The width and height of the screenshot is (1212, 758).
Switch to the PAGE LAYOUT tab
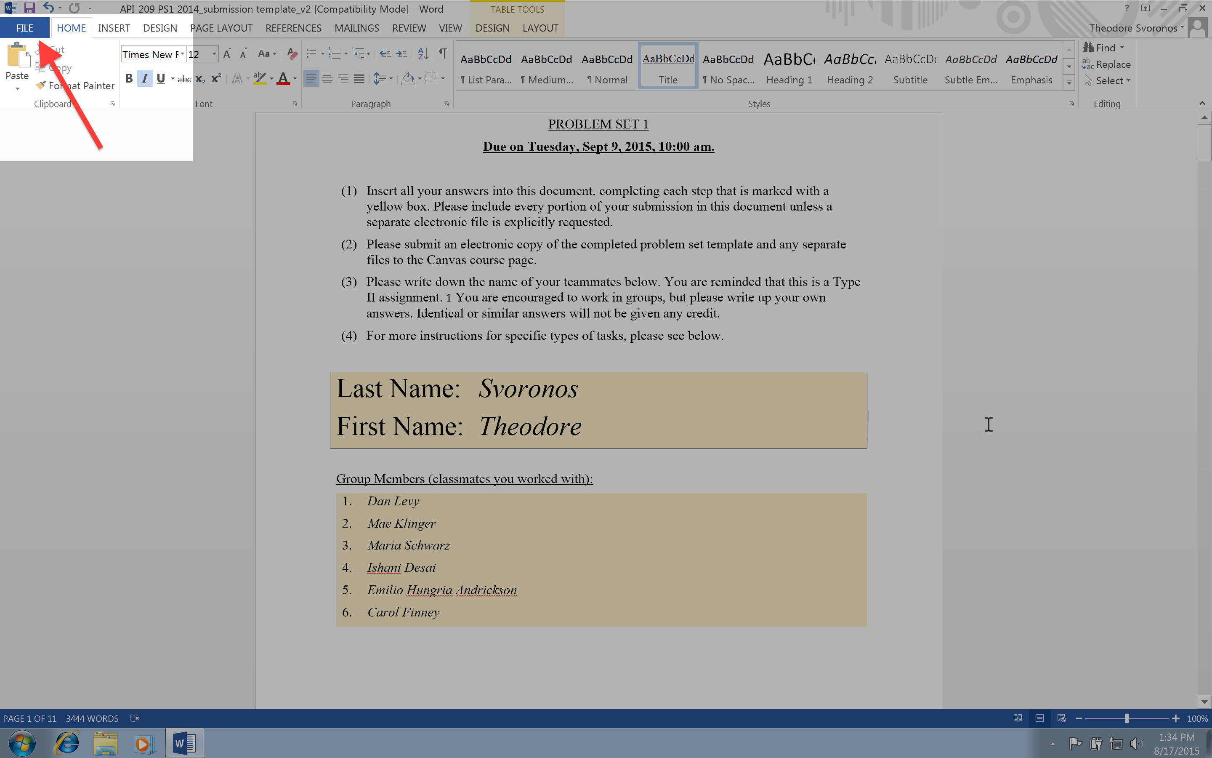[x=221, y=28]
